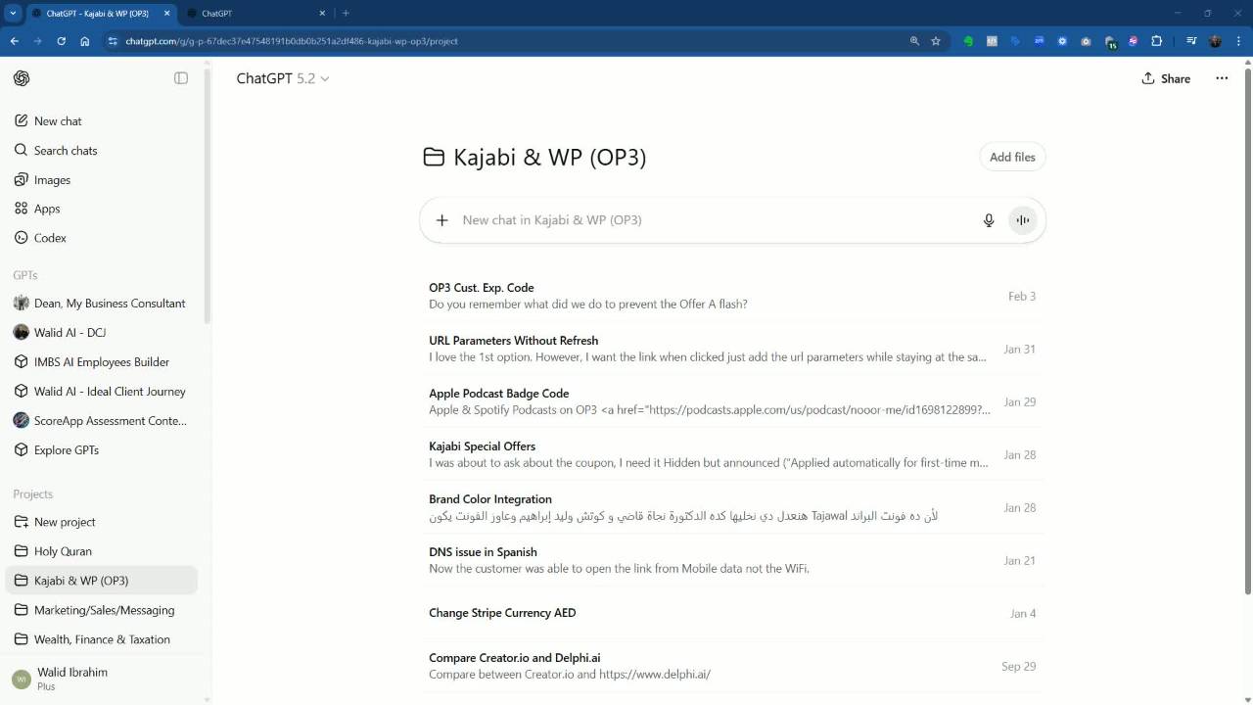Toggle the sidebar collapse icon

(x=181, y=78)
